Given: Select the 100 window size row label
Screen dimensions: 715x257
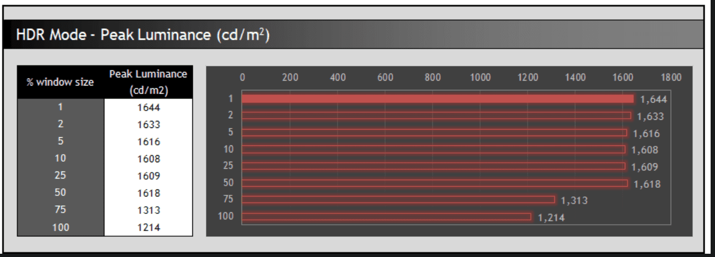Looking at the screenshot, I should click(61, 227).
